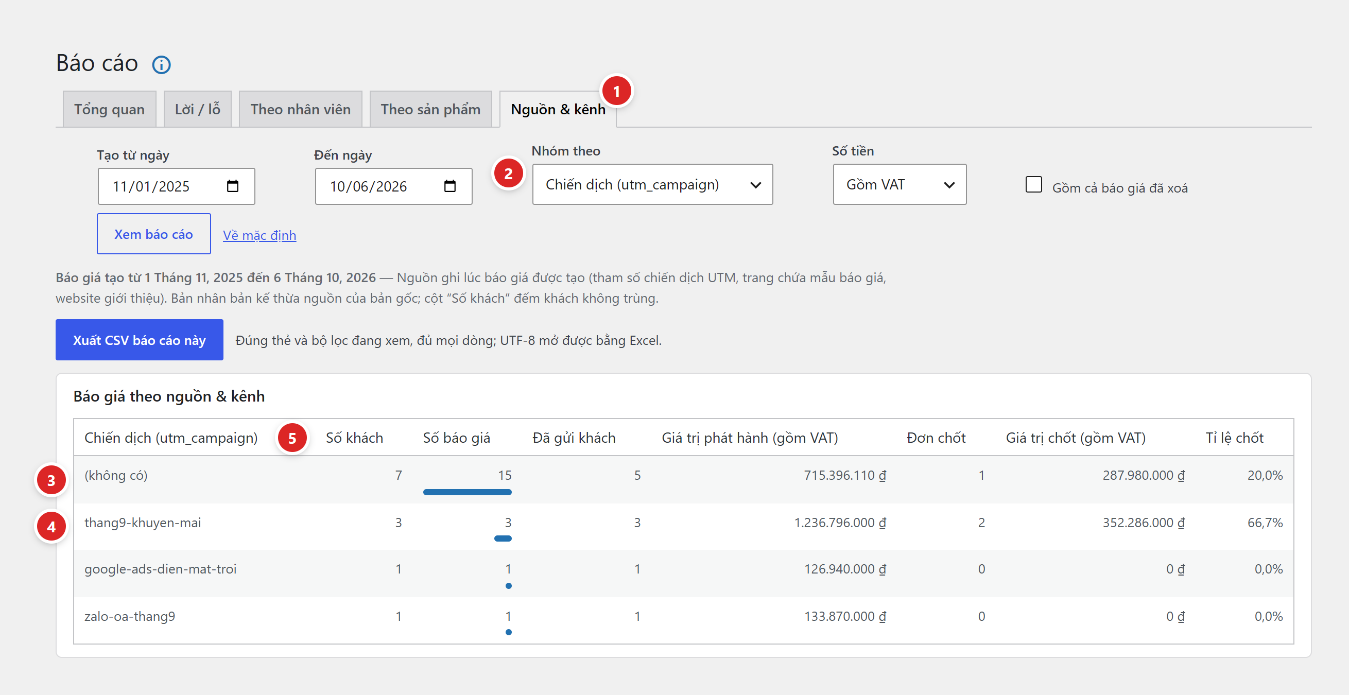The image size is (1349, 695).
Task: Switch to the Tổng quan tab
Action: coord(110,109)
